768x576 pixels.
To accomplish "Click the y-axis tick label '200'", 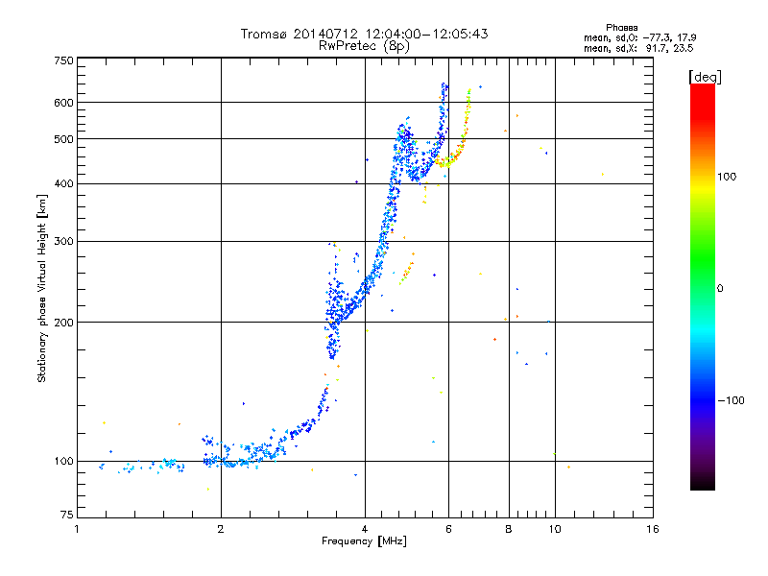I will point(63,323).
